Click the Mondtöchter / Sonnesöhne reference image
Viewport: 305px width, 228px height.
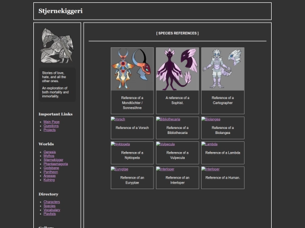click(132, 69)
